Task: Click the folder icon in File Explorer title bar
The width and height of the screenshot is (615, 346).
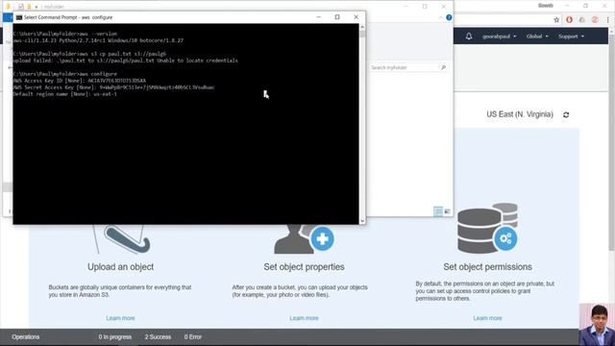Action: (8, 7)
